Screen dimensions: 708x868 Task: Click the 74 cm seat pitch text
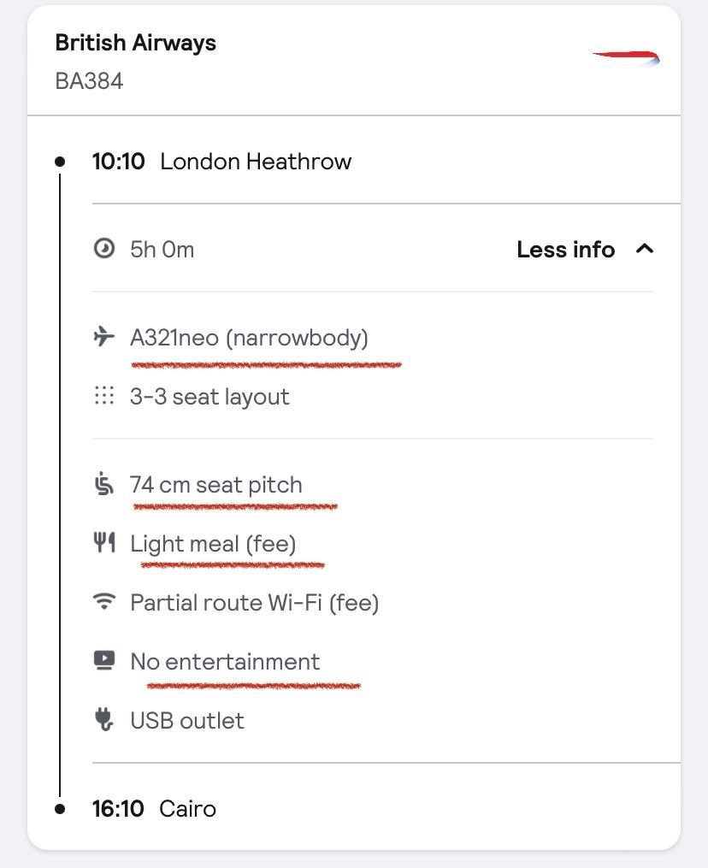[x=215, y=485]
